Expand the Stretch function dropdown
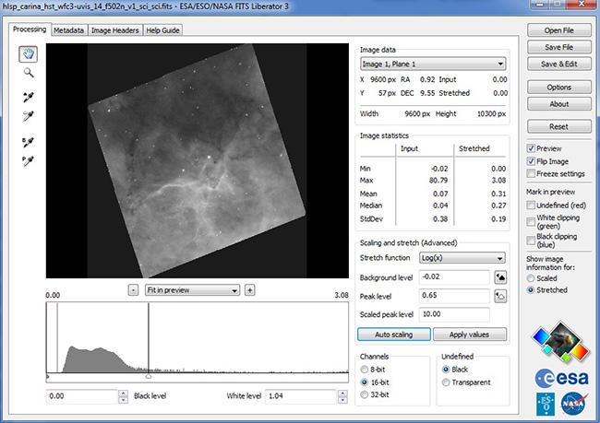This screenshot has width=600, height=423. point(462,258)
